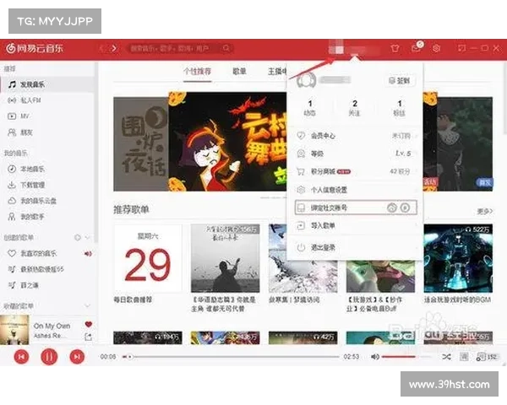
Task: Like the song On My Own
Action: pos(88,325)
